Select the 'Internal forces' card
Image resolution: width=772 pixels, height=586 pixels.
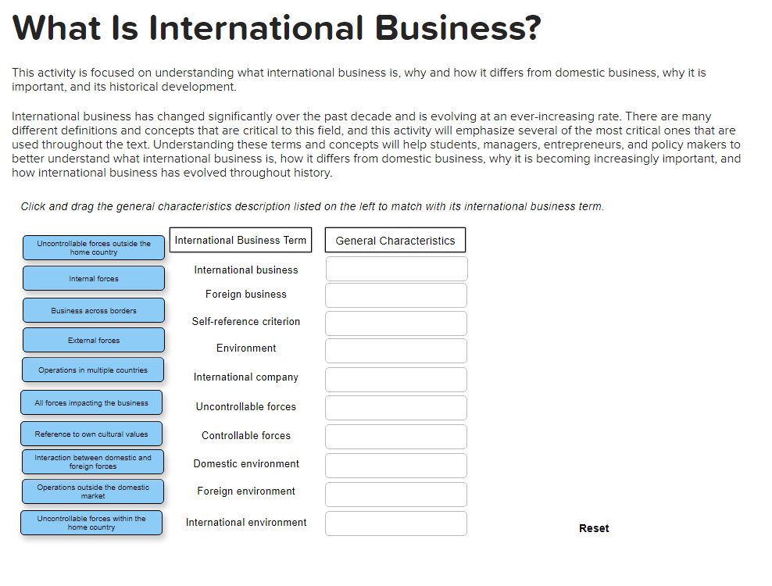[93, 278]
